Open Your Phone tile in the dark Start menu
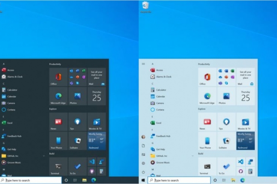277x184 pixels. pos(59,141)
